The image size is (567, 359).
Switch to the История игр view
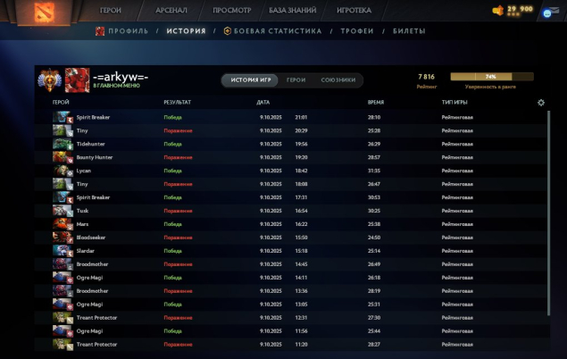click(x=251, y=80)
